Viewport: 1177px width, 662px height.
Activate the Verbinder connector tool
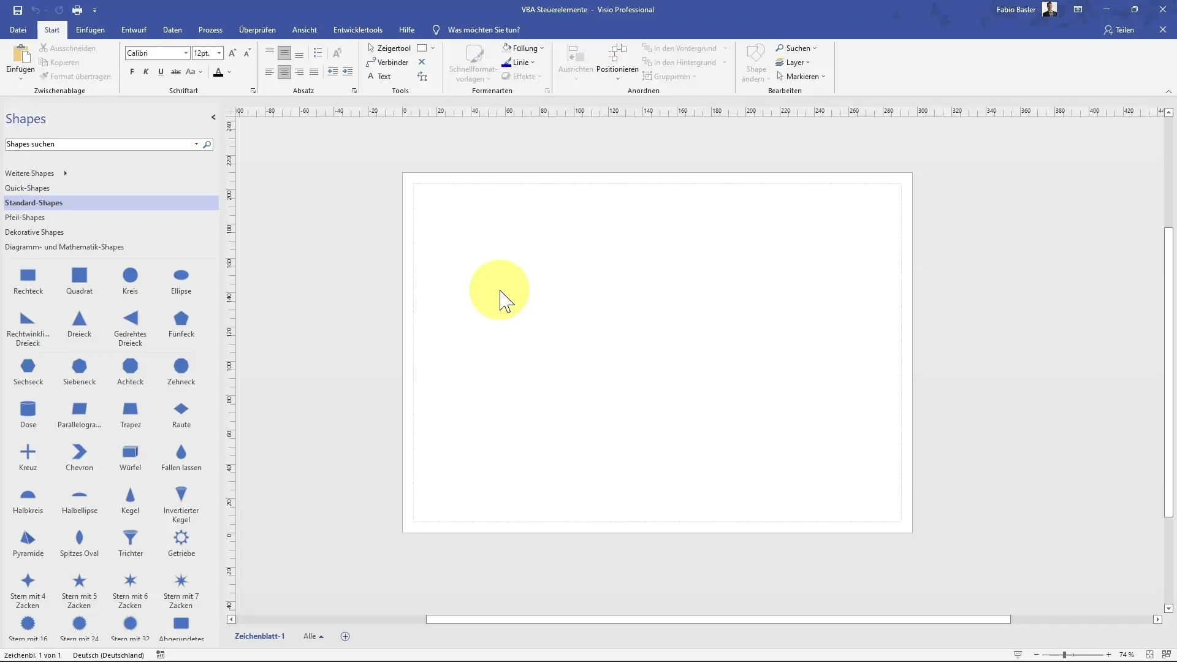point(387,63)
